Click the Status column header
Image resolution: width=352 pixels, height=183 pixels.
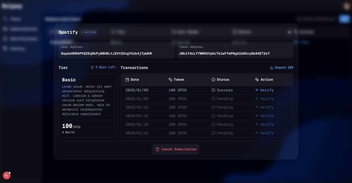220,80
